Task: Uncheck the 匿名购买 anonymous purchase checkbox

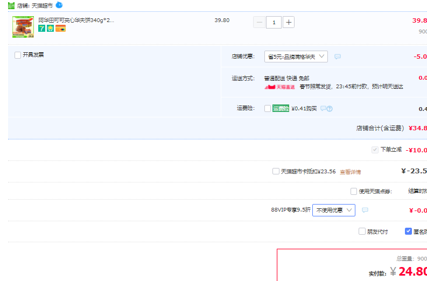Action: (x=408, y=231)
